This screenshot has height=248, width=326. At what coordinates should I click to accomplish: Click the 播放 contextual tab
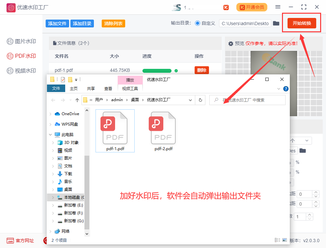(x=130, y=80)
